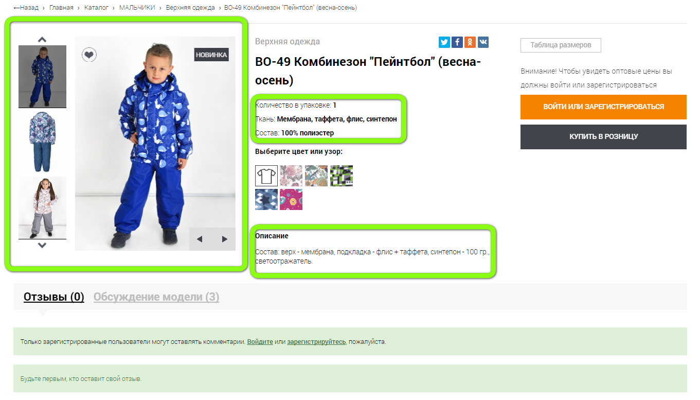Select thumbnail of girl in white jacket
Screen dimensions: 700x400
[42, 208]
